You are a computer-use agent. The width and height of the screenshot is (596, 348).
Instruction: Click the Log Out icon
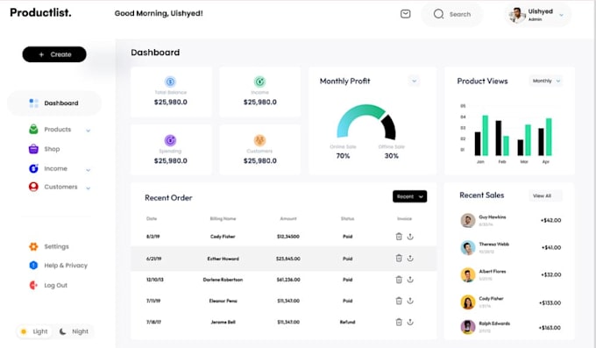tap(33, 285)
